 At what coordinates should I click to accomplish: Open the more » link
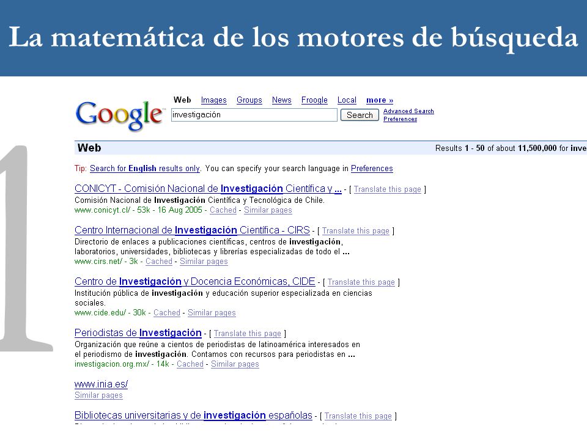pyautogui.click(x=380, y=100)
